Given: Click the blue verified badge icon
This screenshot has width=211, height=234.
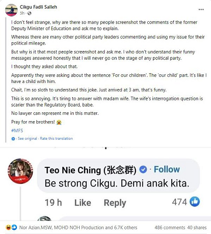Looking at the screenshot, I should pos(143,170).
